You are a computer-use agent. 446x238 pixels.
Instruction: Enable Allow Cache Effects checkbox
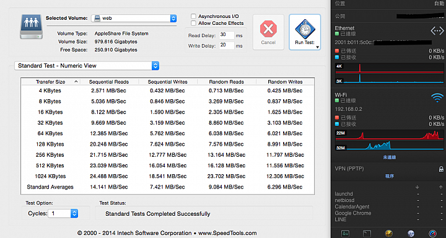click(193, 23)
